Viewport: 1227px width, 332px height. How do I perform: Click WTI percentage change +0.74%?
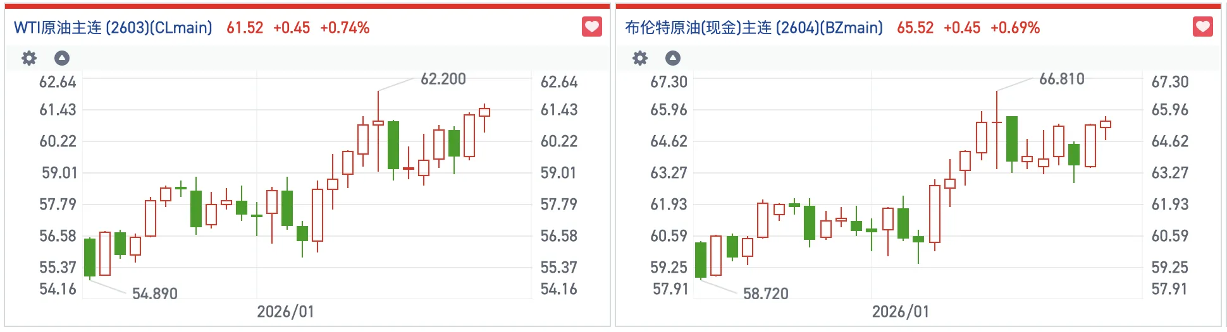pos(345,28)
